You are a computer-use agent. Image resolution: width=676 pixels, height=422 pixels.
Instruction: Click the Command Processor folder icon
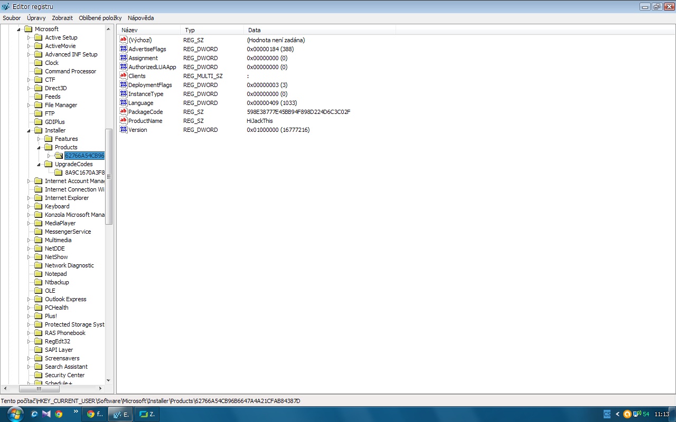(x=38, y=71)
